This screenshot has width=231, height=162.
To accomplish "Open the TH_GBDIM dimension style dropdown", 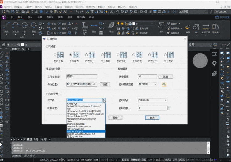I will click(x=222, y=12).
